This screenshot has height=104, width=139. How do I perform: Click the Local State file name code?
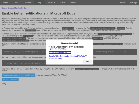[x=28, y=36]
